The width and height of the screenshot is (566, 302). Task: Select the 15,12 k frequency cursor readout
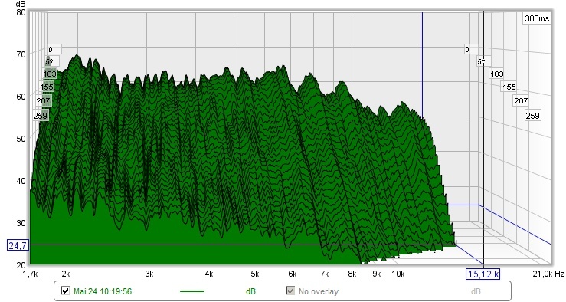(x=483, y=274)
